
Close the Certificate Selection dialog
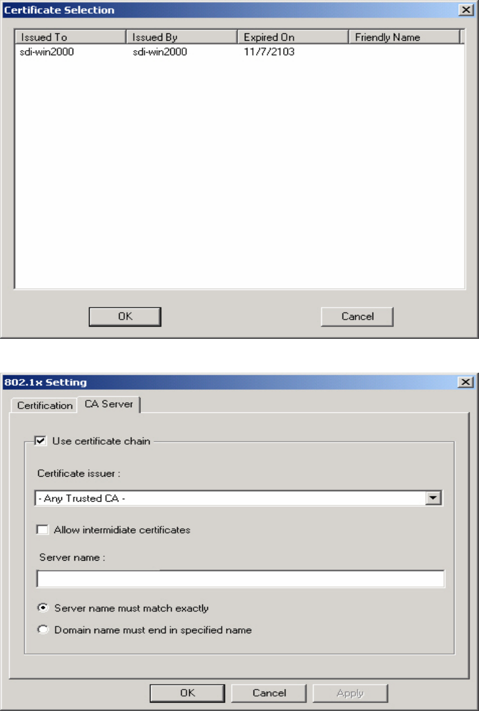point(466,9)
